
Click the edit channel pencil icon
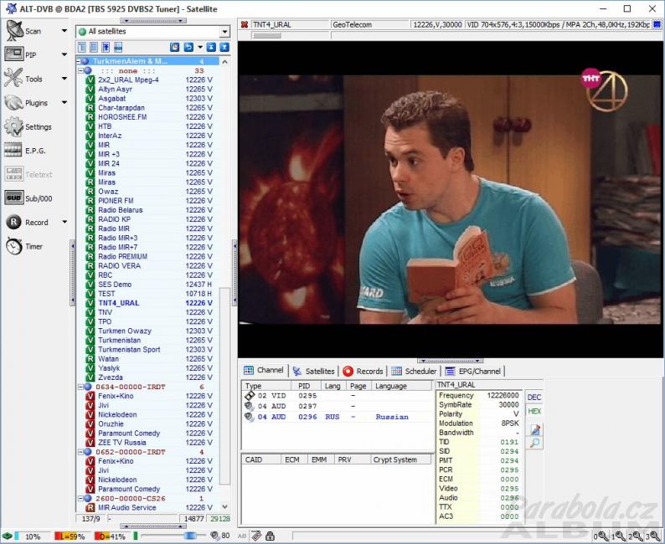535,429
